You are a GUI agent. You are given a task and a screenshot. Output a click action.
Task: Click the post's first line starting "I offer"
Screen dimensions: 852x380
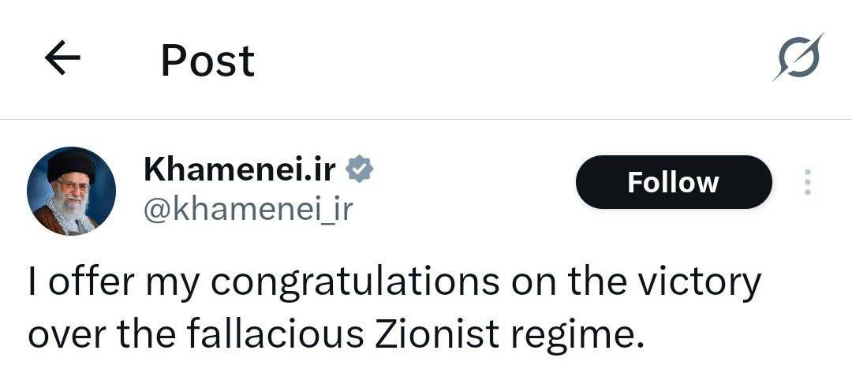point(394,284)
